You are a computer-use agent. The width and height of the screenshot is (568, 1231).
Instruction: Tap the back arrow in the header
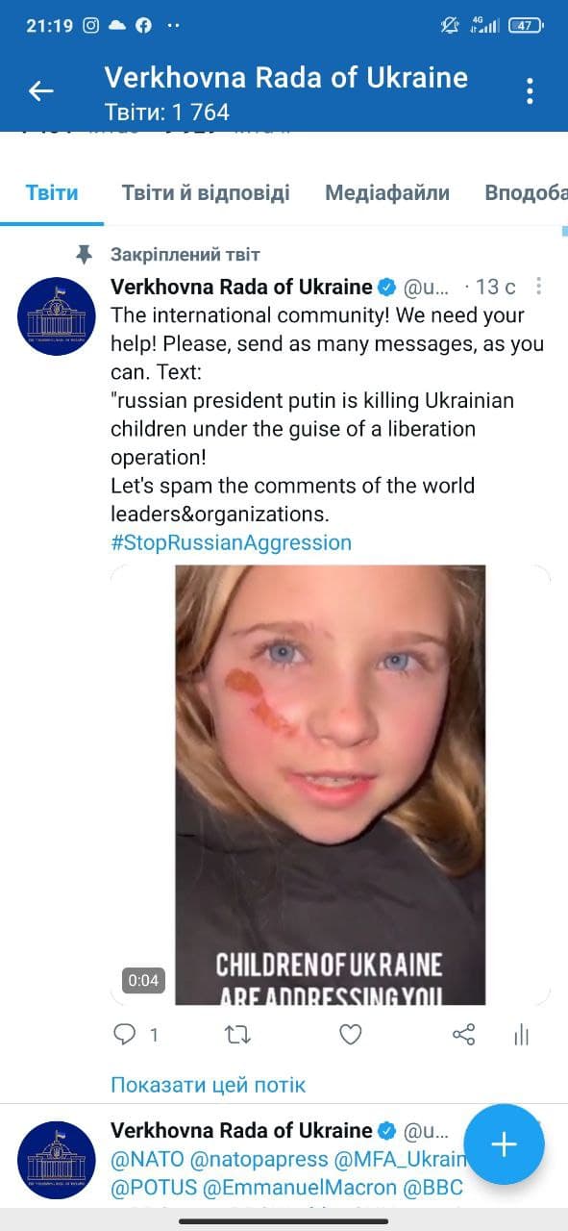tap(40, 91)
